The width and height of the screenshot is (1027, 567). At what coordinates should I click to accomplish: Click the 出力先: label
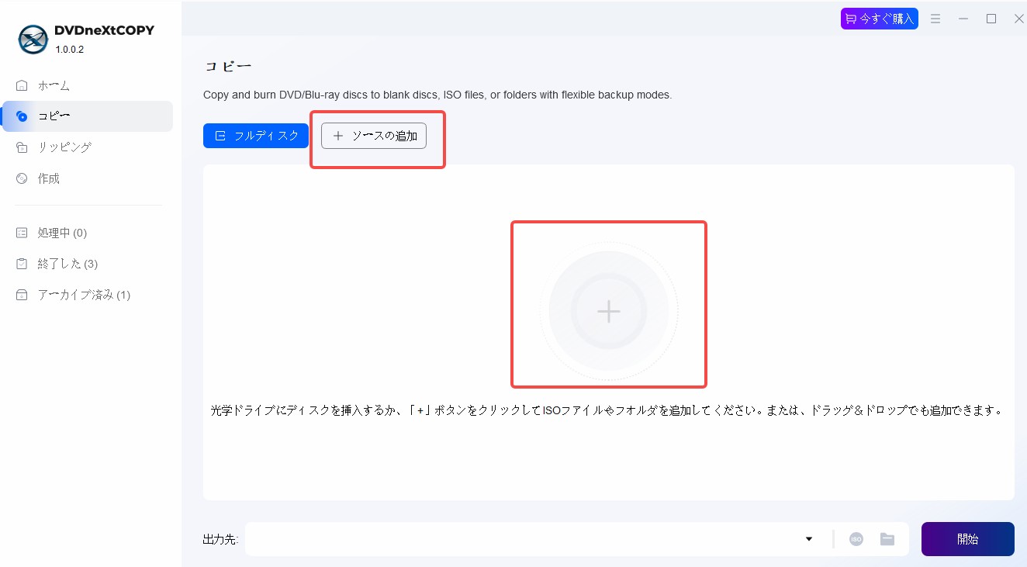tap(221, 539)
